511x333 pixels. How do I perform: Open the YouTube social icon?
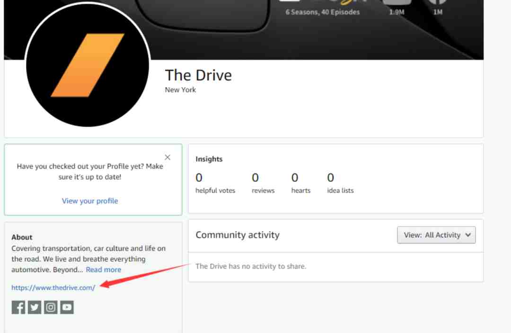tap(67, 307)
